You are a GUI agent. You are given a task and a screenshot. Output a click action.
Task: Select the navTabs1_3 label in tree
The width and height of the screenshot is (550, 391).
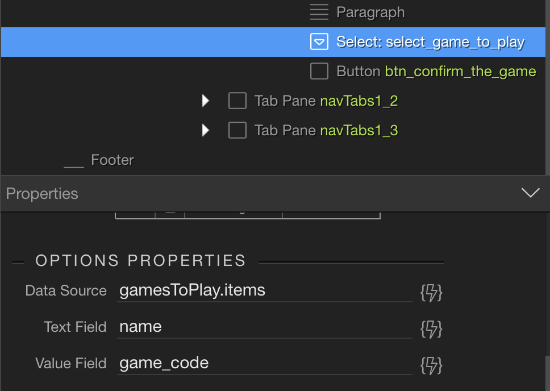(x=359, y=130)
